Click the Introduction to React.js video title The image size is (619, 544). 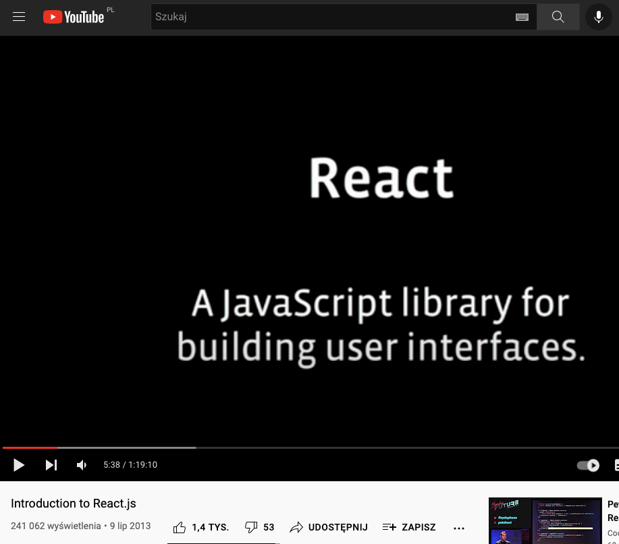click(74, 504)
